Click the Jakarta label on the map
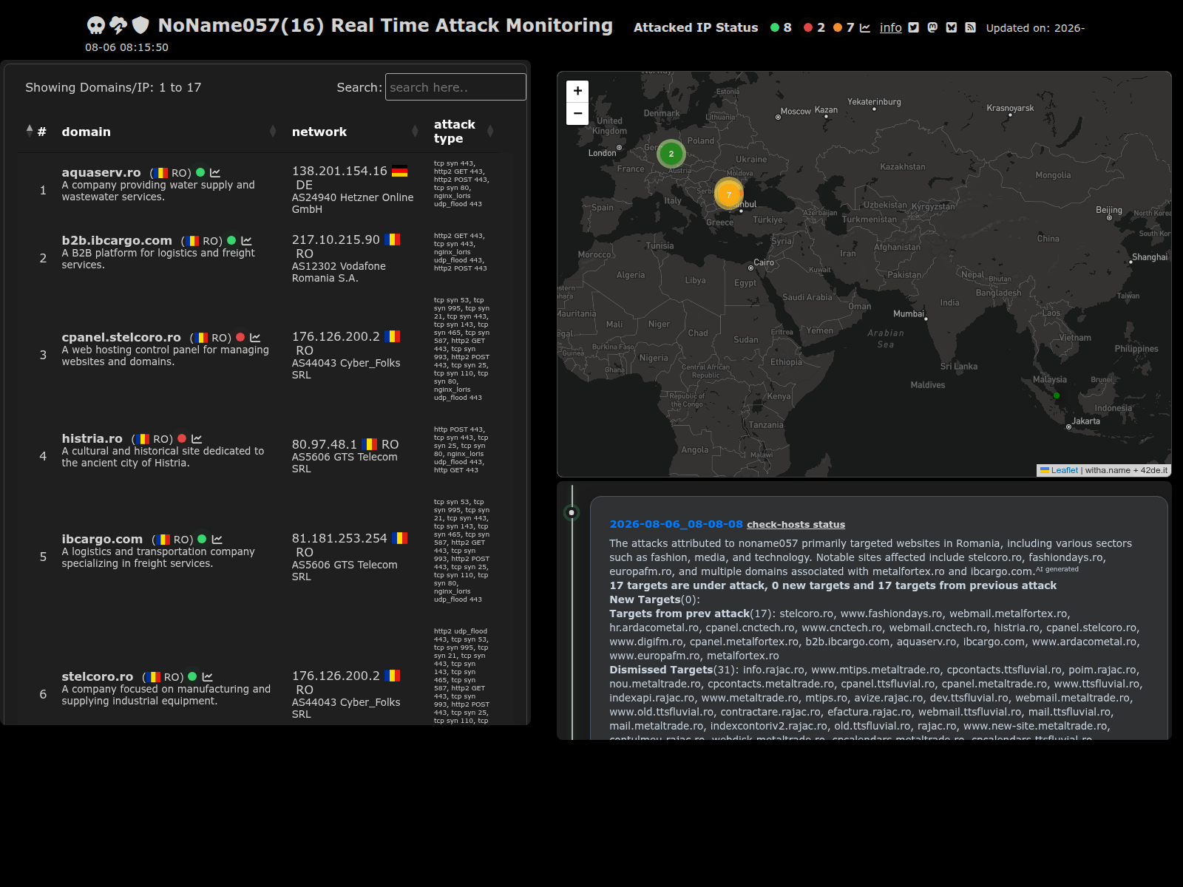 pos(1086,421)
